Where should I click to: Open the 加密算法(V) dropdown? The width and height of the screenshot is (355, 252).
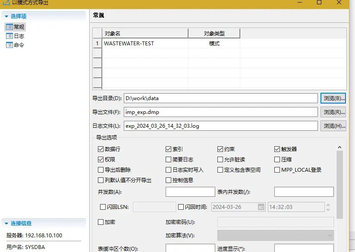pos(330,235)
